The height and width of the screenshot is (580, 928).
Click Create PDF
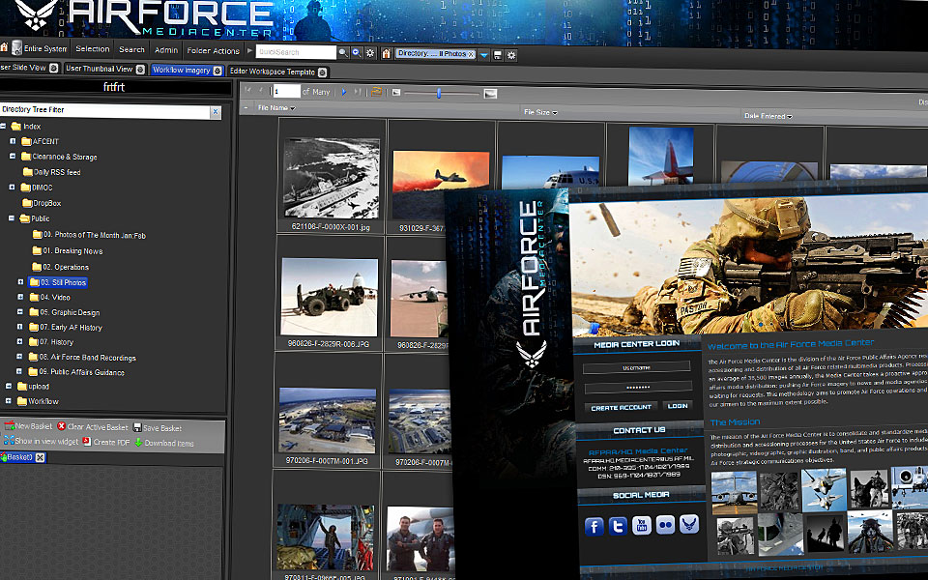pos(106,442)
